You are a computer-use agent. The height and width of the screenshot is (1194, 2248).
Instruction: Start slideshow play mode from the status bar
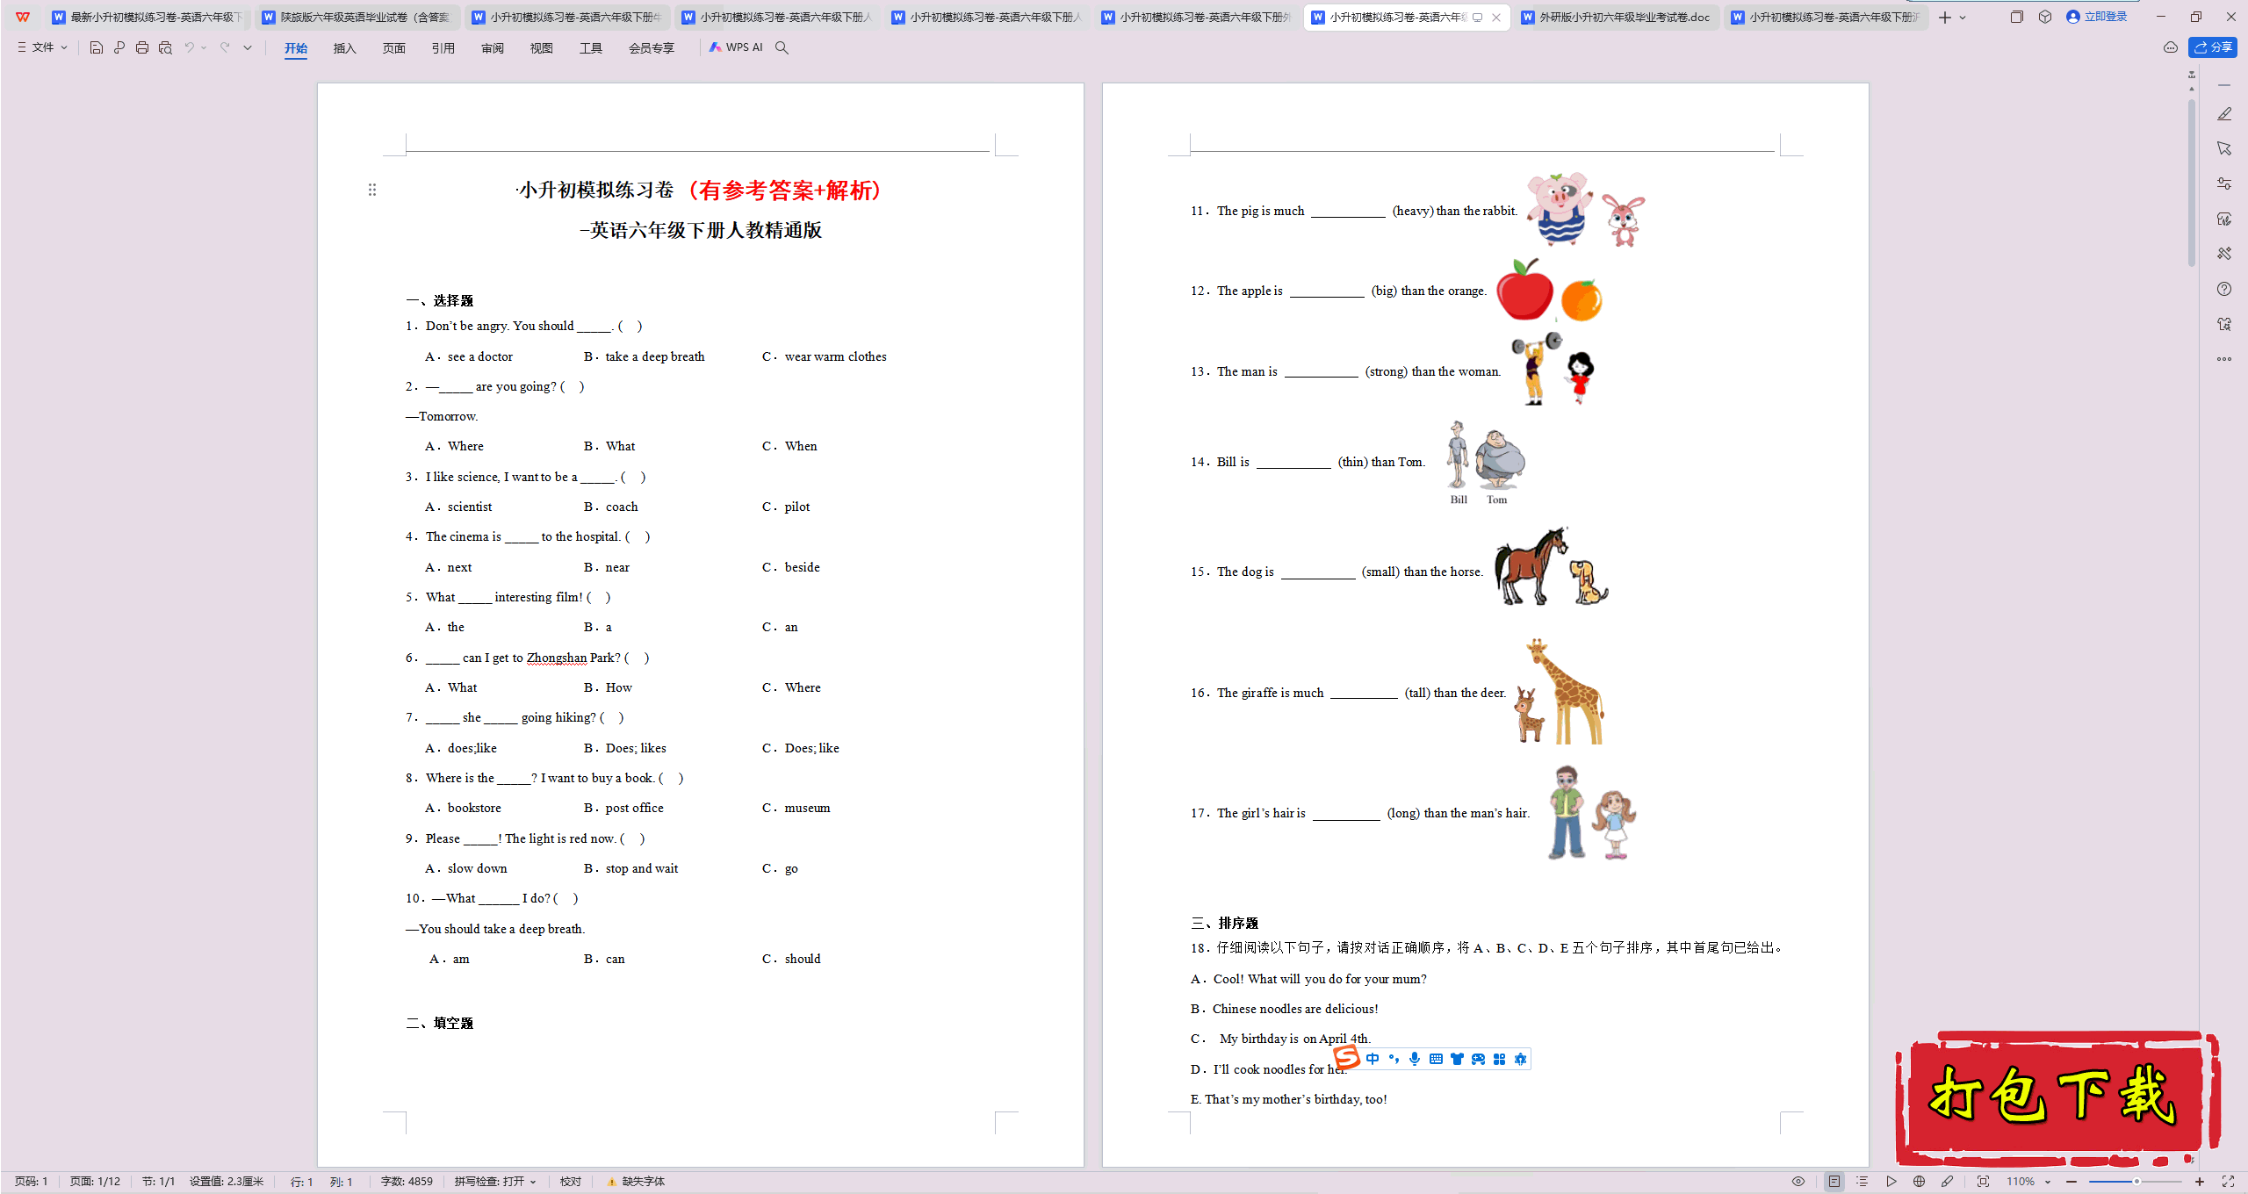[x=1891, y=1182]
